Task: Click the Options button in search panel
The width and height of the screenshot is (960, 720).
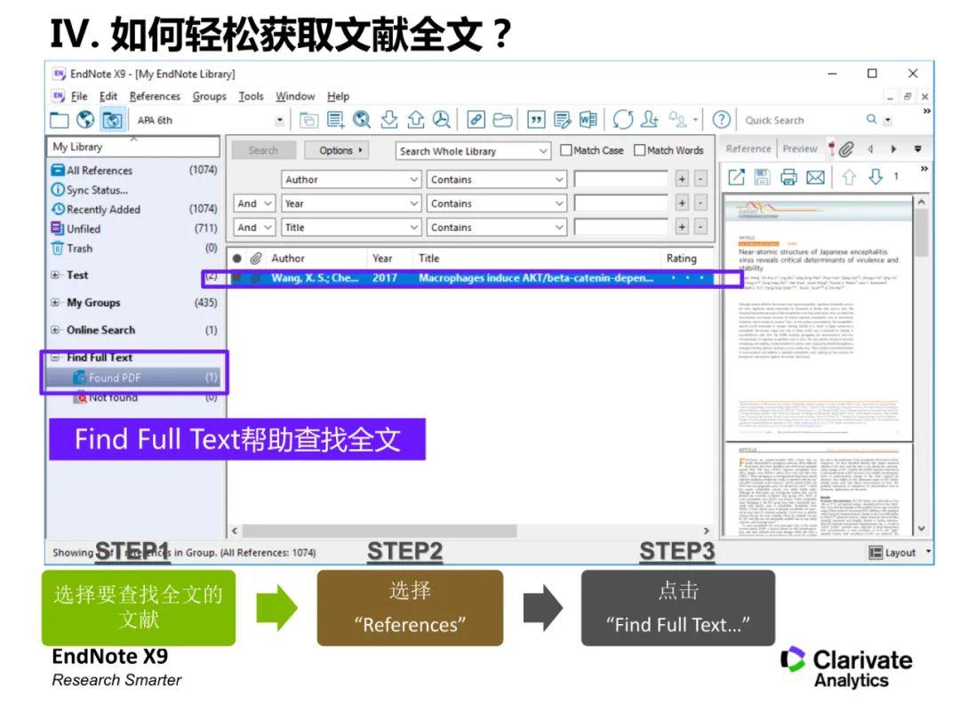Action: pos(336,150)
